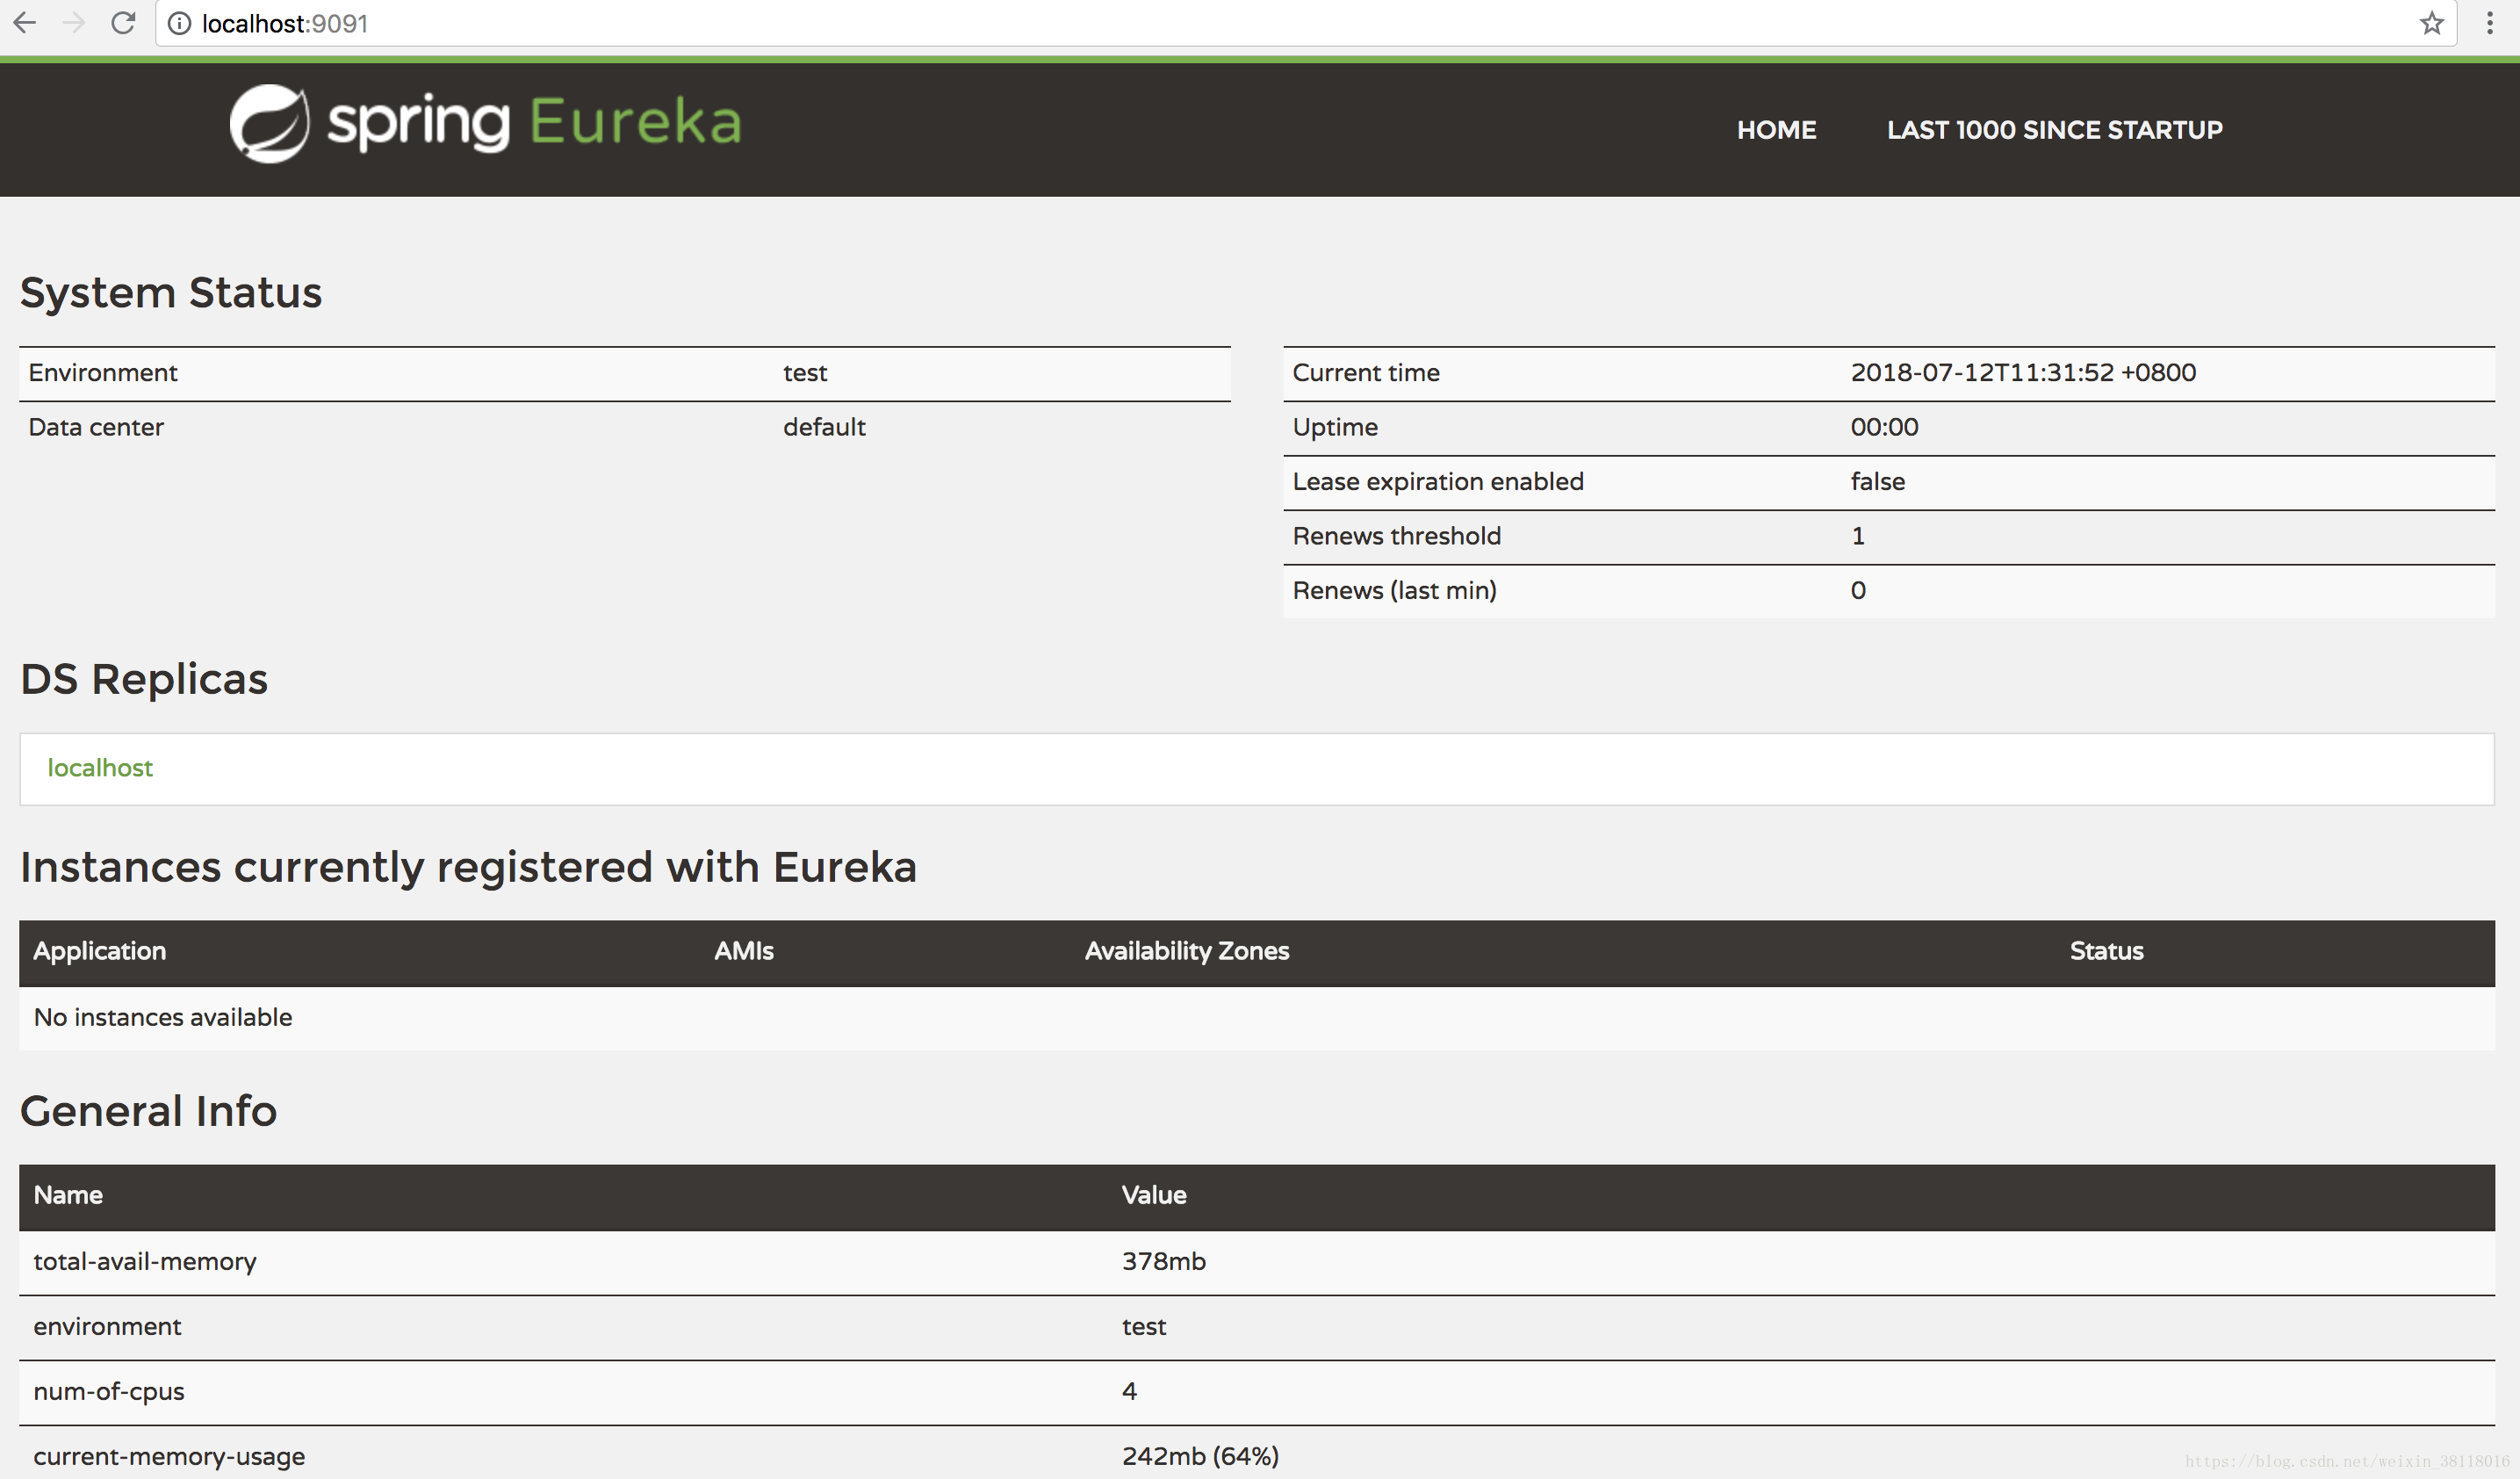Image resolution: width=2520 pixels, height=1479 pixels.
Task: Click the Renews threshold label
Action: coord(1396,536)
